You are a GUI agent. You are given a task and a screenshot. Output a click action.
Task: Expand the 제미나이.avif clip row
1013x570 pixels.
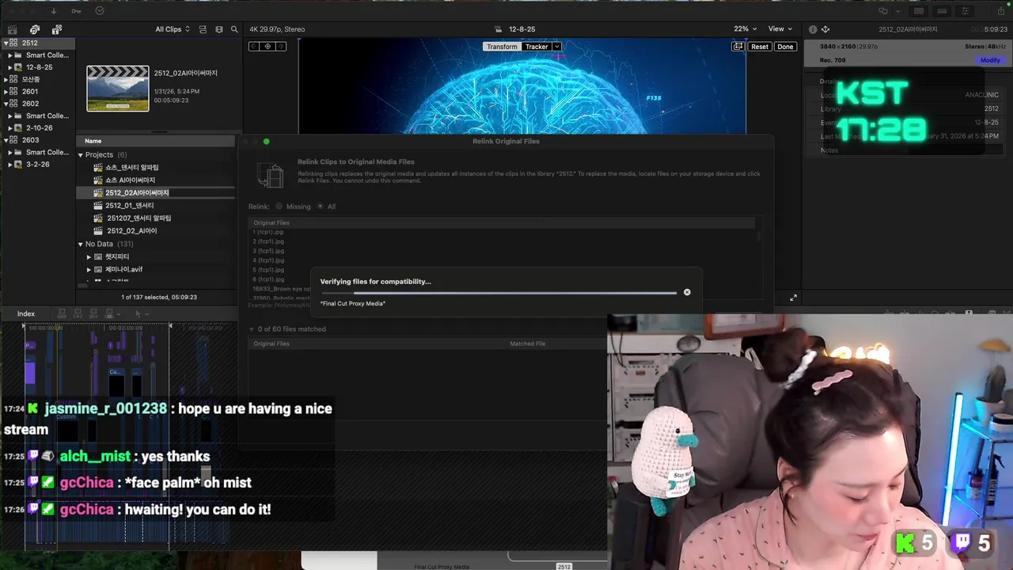89,269
